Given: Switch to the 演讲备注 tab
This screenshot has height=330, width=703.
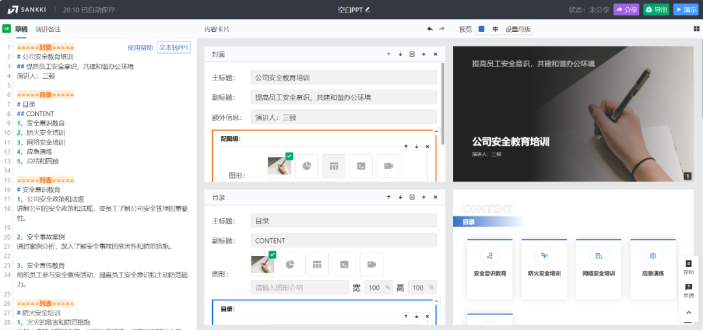Looking at the screenshot, I should pyautogui.click(x=48, y=29).
